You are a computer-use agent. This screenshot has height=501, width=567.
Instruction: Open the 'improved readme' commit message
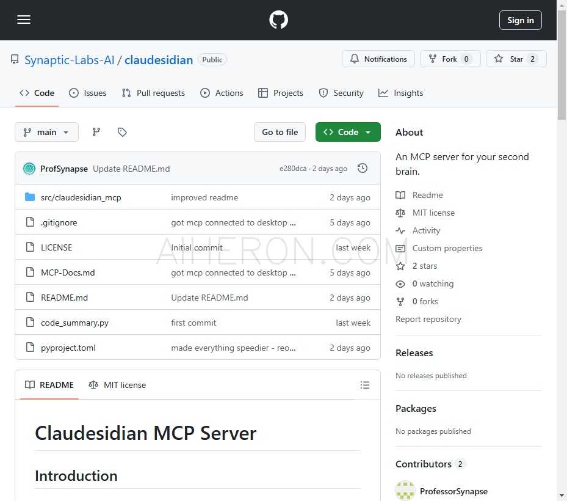tap(204, 197)
